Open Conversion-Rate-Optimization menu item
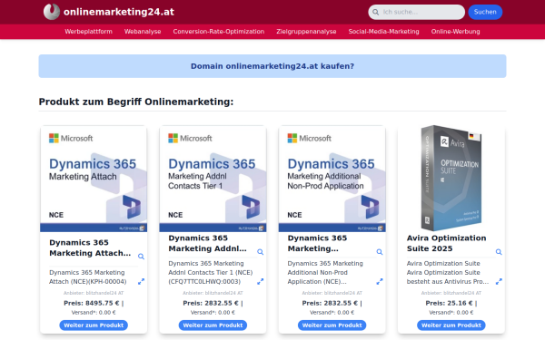Screen dimensions: 545x340 point(219,32)
